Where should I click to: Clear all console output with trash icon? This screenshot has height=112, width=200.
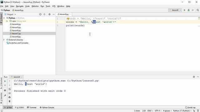tap(9, 101)
